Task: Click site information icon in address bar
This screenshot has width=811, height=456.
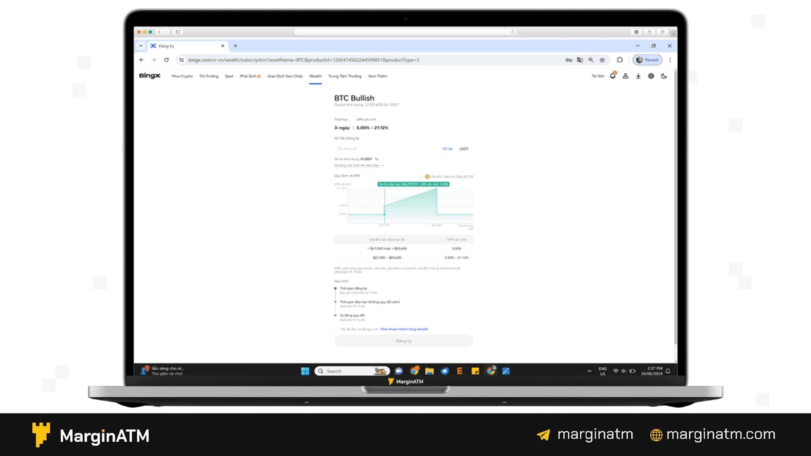Action: [x=181, y=60]
